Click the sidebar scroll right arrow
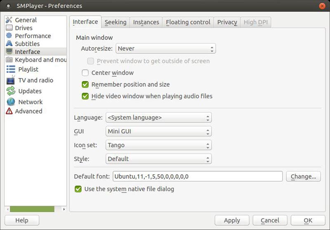Screen dimensions: 330x230 64,209
